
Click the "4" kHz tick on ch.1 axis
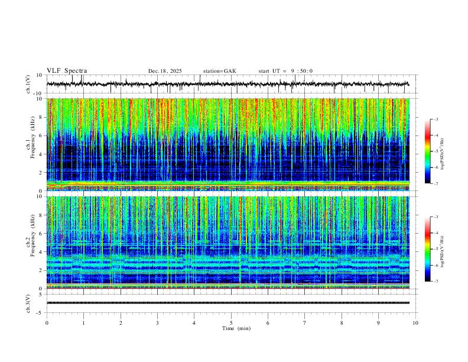[x=41, y=154]
